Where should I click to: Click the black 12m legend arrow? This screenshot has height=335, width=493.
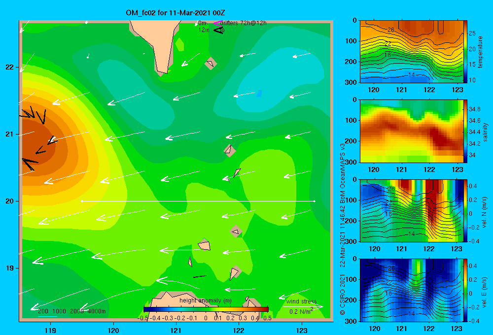click(x=217, y=30)
